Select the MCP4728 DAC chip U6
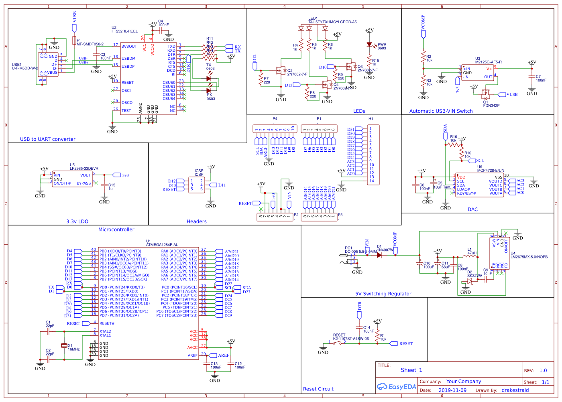The height and width of the screenshot is (402, 562). point(480,185)
